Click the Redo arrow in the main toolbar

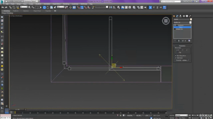pos(6,7)
